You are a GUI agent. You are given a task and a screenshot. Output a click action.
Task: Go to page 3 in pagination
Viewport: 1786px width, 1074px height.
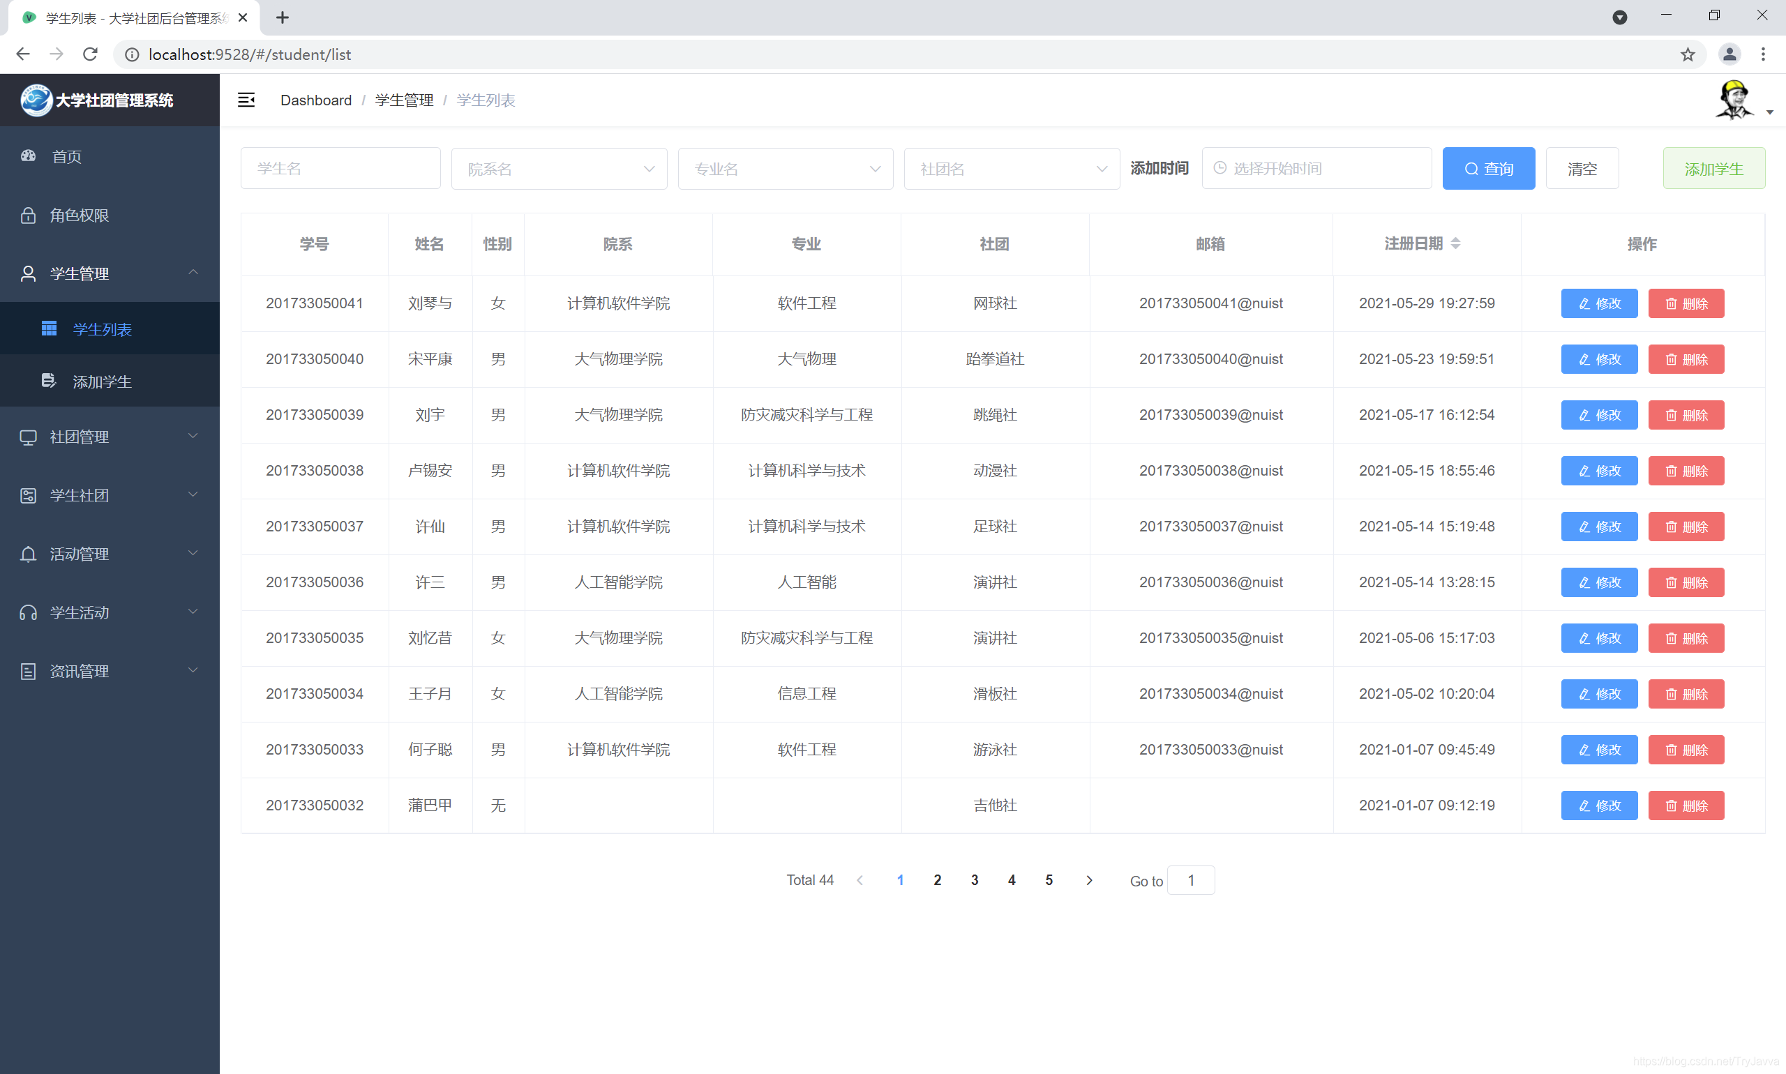point(975,880)
